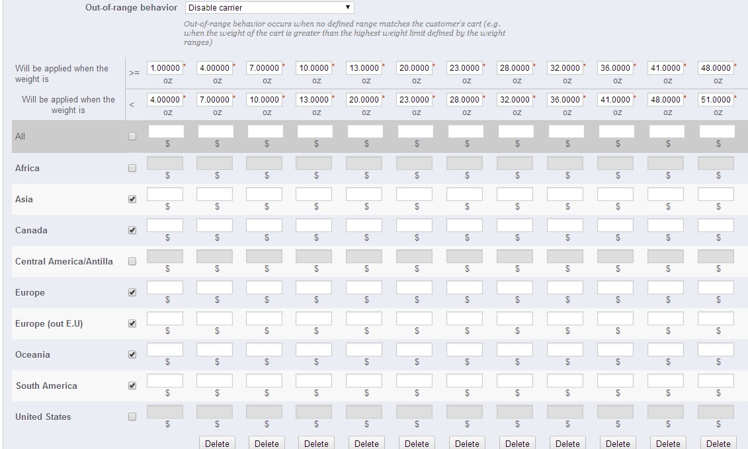Open the Out-of-range behavior dropdown
The image size is (748, 449).
pyautogui.click(x=270, y=8)
